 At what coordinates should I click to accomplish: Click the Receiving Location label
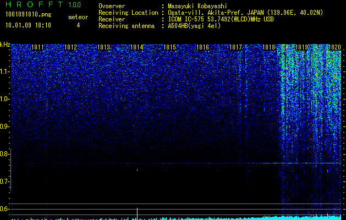pyautogui.click(x=128, y=13)
